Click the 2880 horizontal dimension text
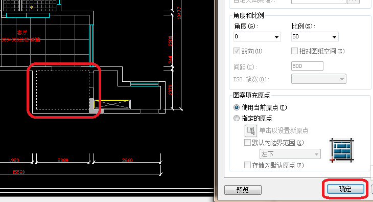The height and width of the screenshot is (202, 373). tap(63, 160)
